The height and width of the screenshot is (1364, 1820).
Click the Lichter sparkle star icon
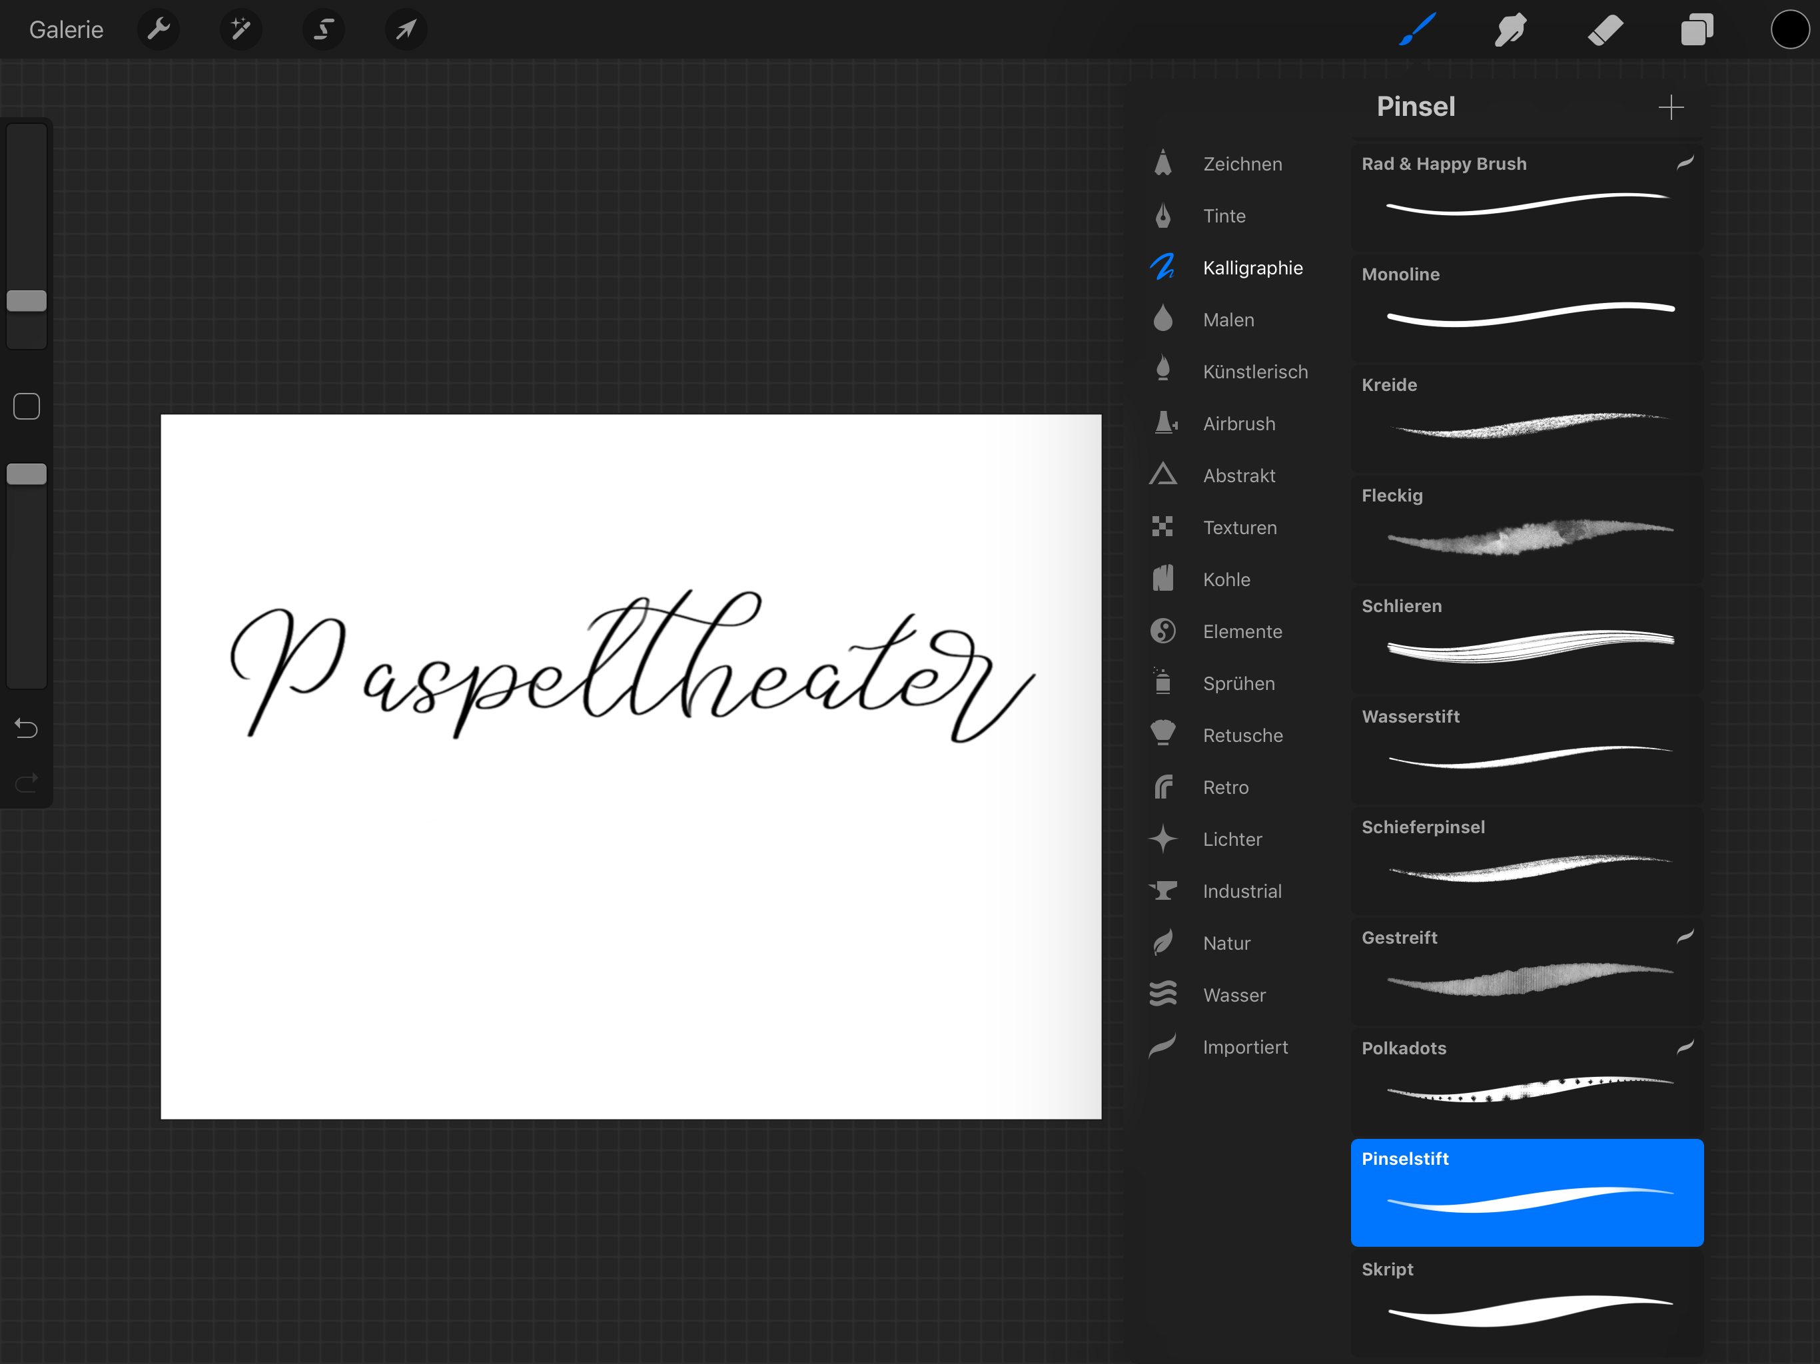[x=1162, y=839]
